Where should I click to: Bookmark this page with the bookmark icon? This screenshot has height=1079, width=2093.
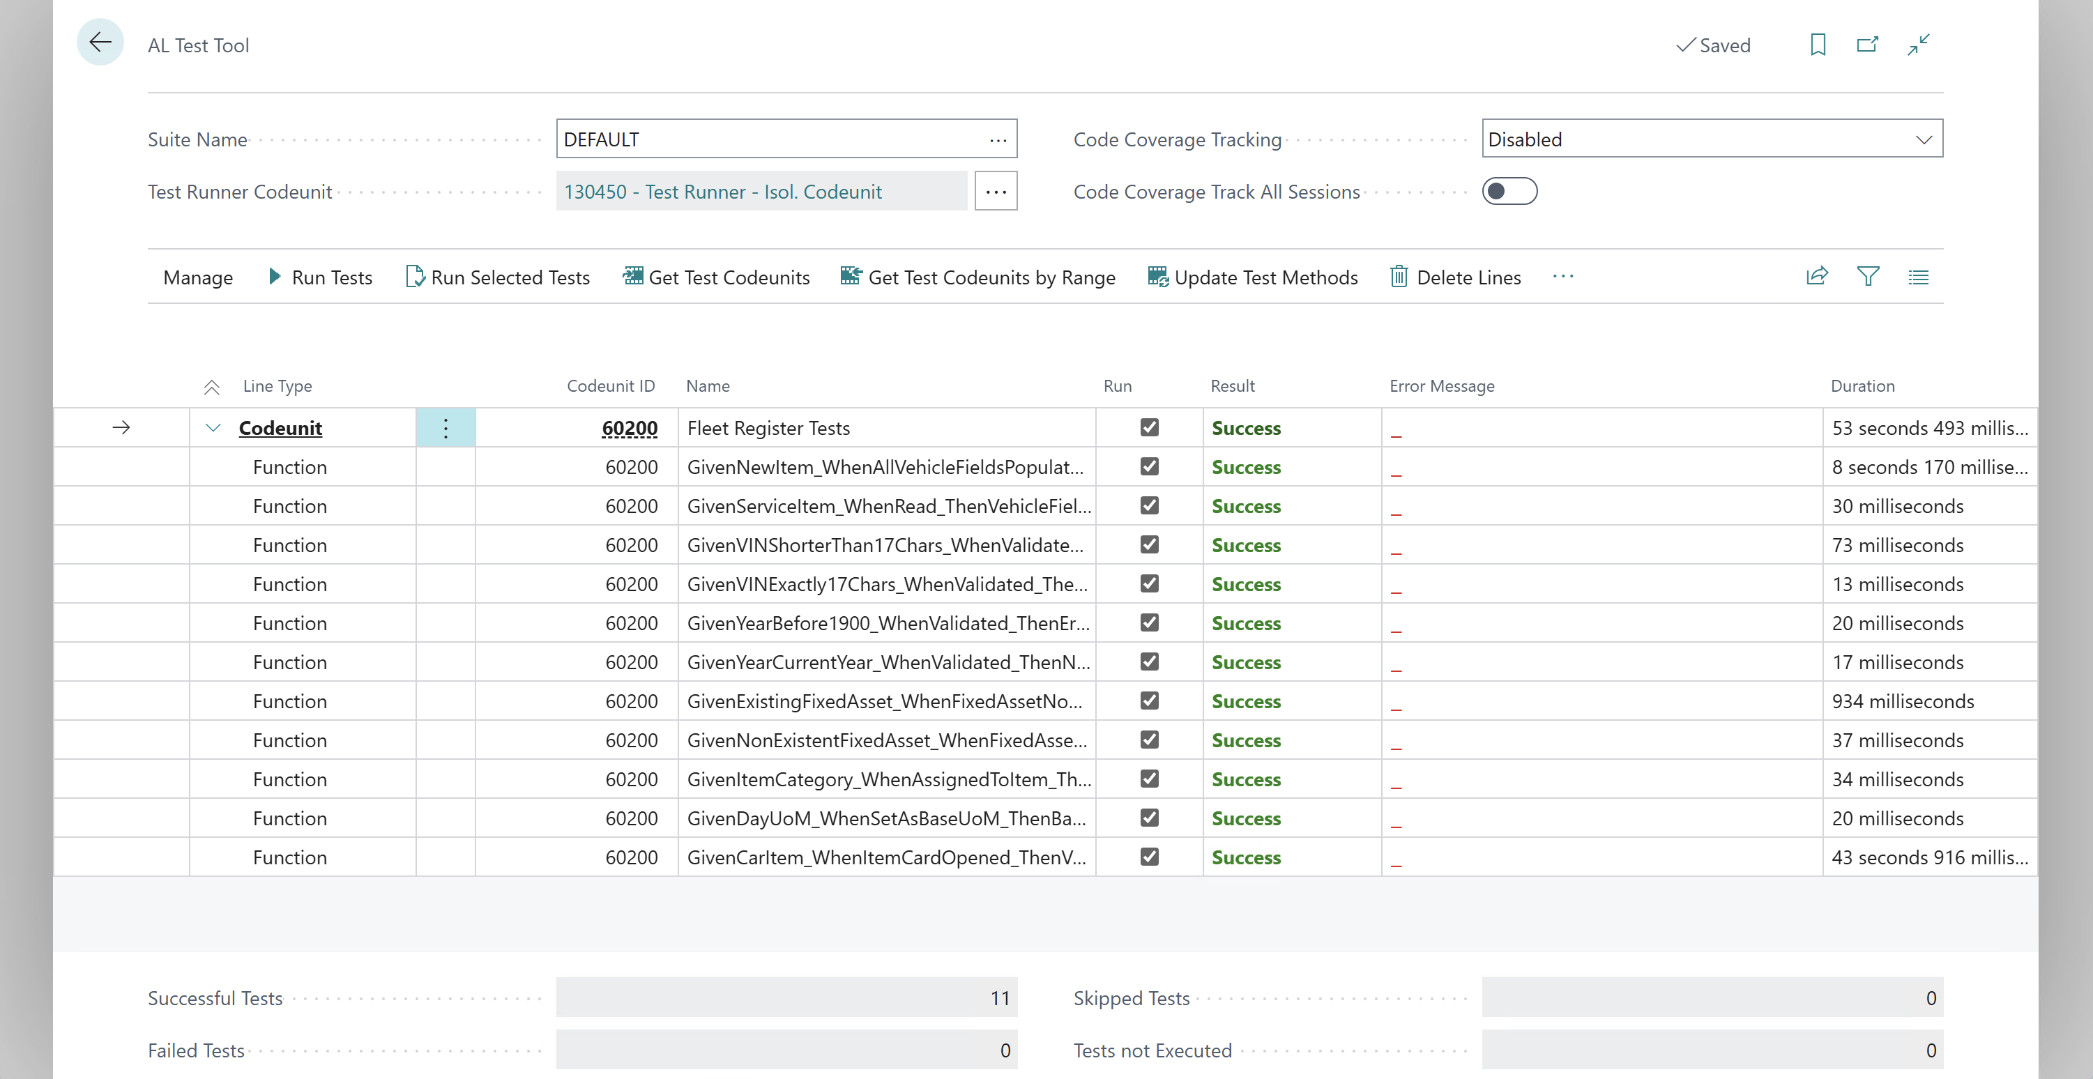click(x=1818, y=45)
